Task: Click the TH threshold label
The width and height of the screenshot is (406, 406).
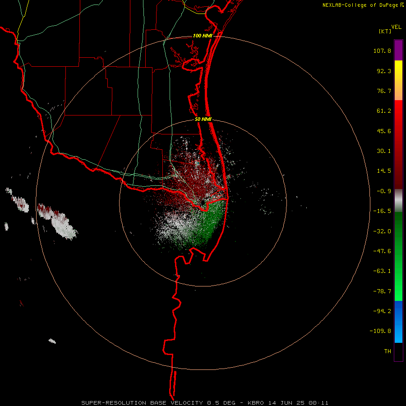Action: (388, 351)
